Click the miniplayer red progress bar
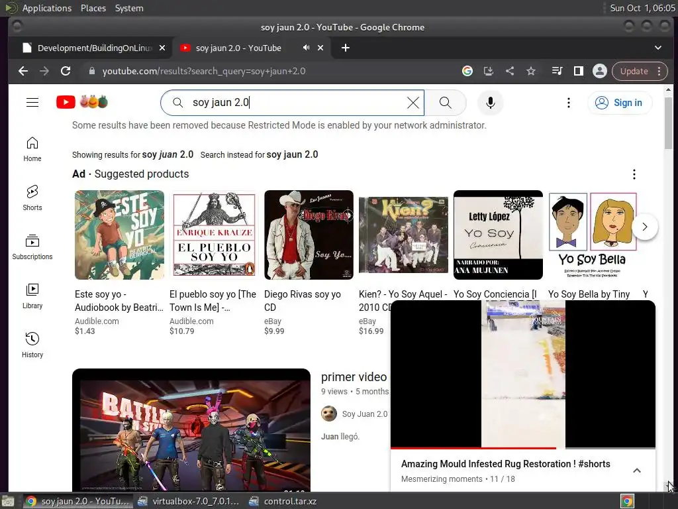 (x=473, y=447)
